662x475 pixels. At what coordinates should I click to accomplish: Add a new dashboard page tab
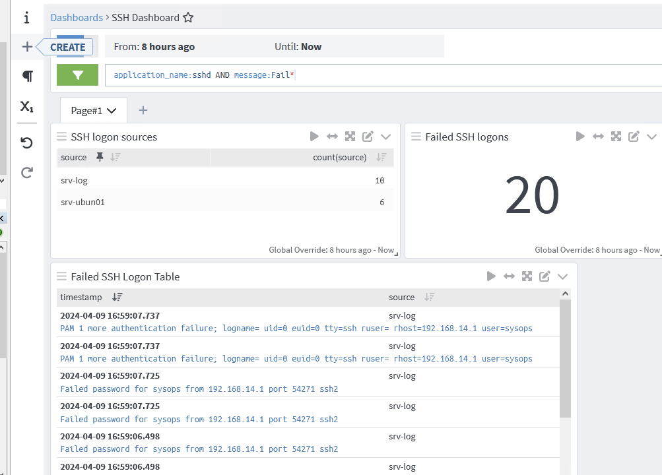coord(143,111)
